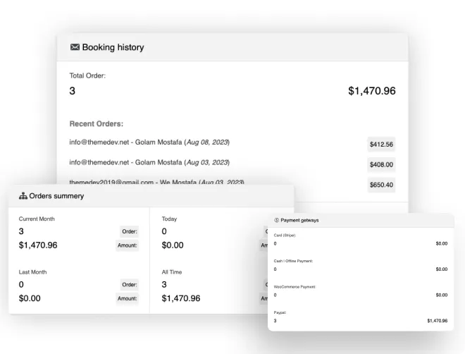465x354 pixels.
Task: Click the dollar icon beside Payment getways
Action: (276, 220)
